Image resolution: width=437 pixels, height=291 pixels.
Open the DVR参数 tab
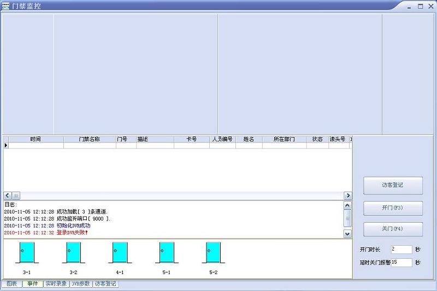point(80,284)
